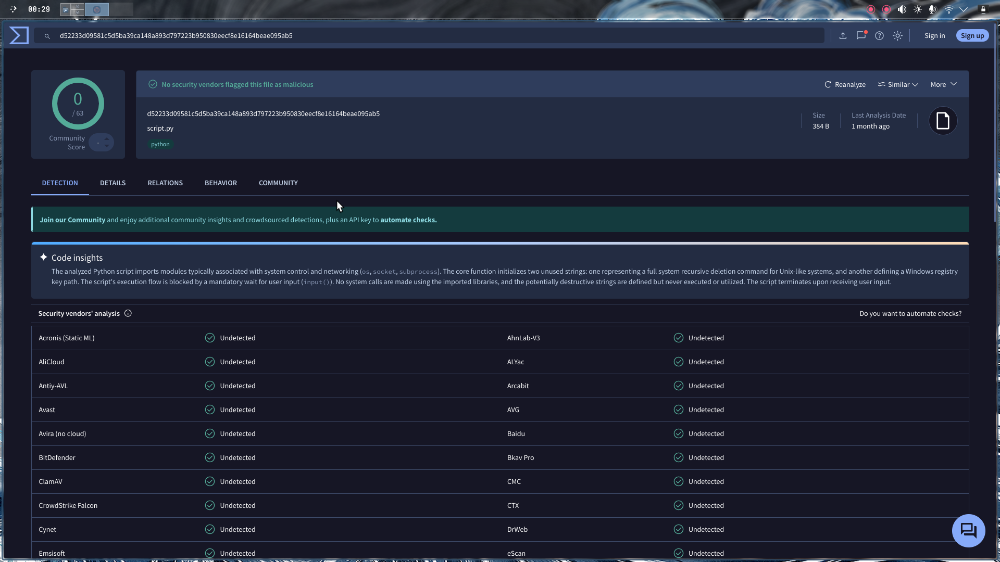Expand the More options dropdown
The height and width of the screenshot is (562, 1000).
tap(943, 84)
